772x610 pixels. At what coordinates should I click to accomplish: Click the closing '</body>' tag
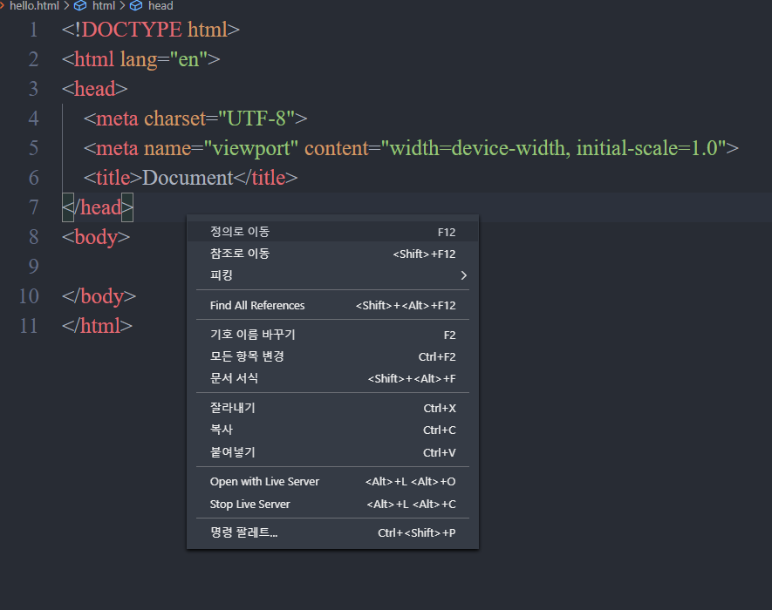click(99, 296)
